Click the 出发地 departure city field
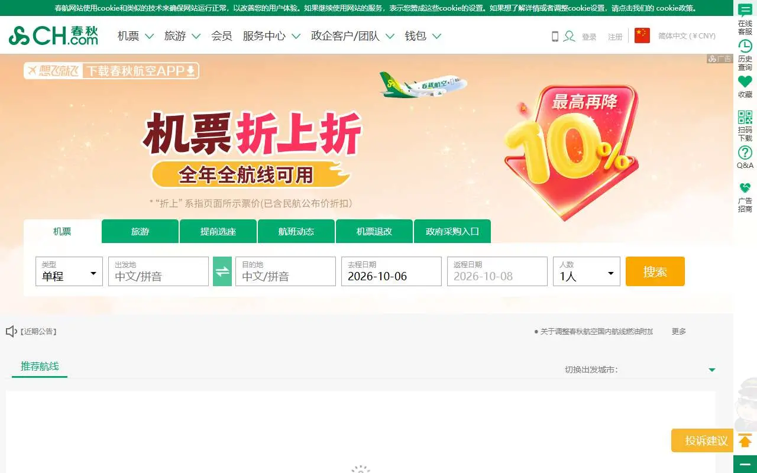Viewport: 757px width, 473px height. tap(158, 271)
